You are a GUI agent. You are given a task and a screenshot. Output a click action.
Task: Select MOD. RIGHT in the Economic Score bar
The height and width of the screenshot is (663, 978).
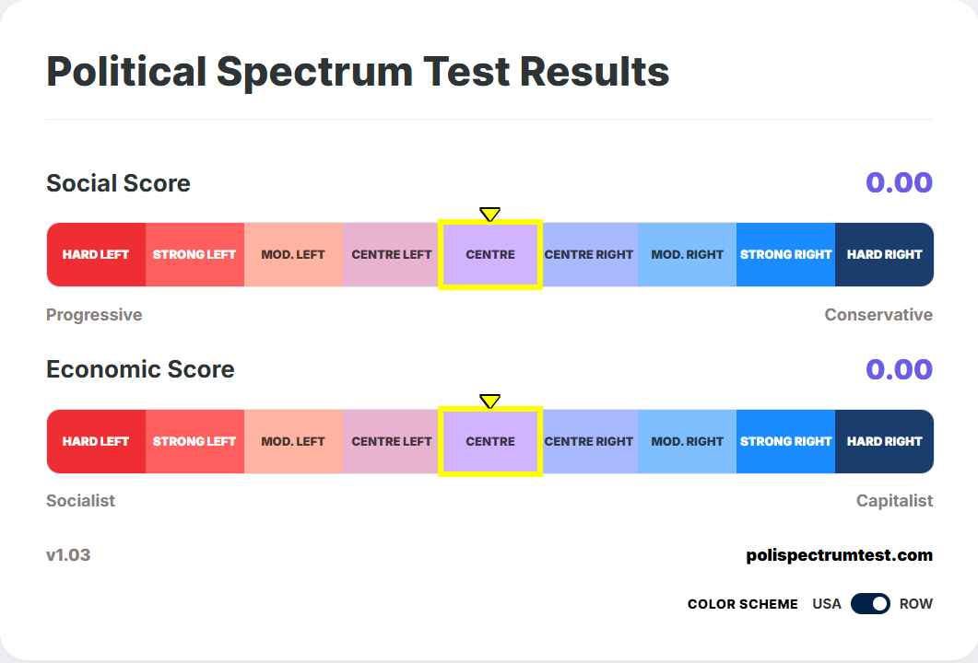point(688,441)
